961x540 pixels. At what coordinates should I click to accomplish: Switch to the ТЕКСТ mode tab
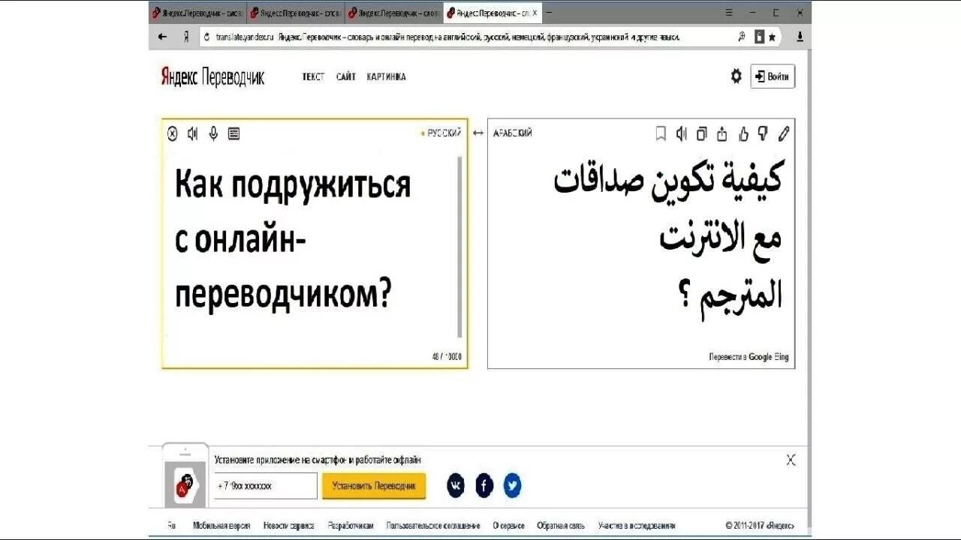pos(313,76)
